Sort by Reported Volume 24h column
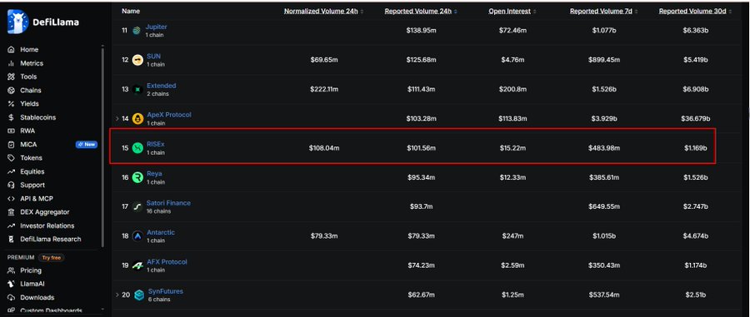The image size is (750, 317). click(x=421, y=11)
